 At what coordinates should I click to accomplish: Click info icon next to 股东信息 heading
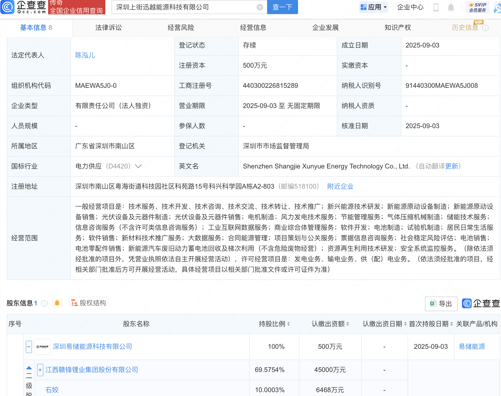[x=44, y=303]
